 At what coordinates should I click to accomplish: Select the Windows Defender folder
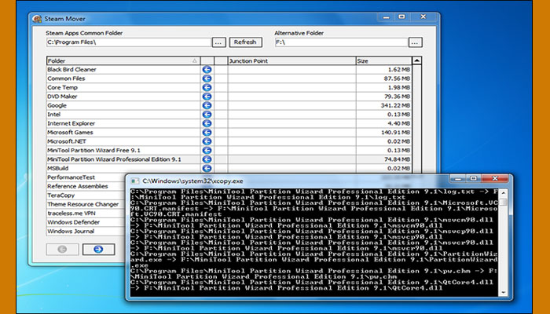(74, 222)
